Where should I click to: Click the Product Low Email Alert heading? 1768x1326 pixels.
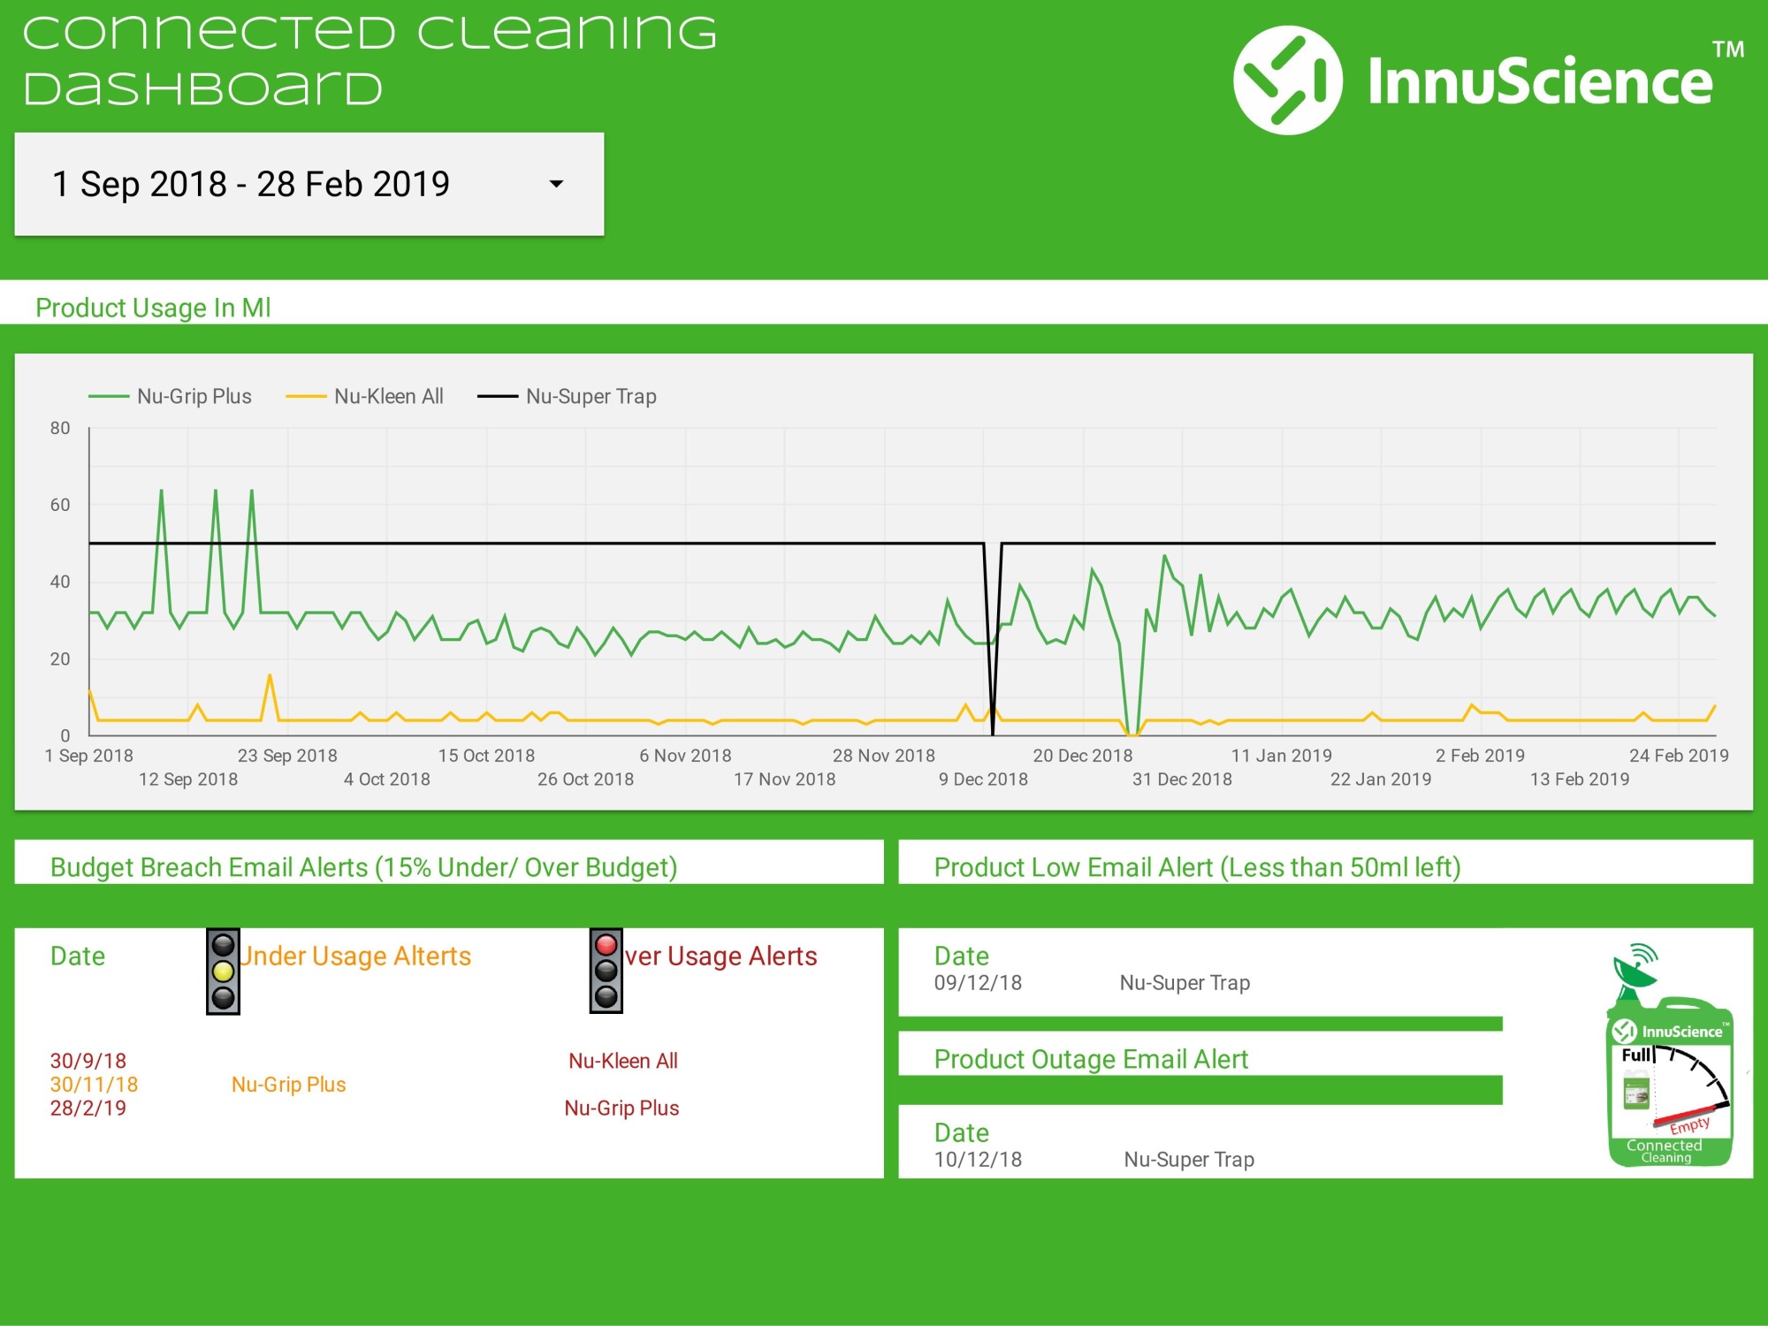pos(1197,867)
